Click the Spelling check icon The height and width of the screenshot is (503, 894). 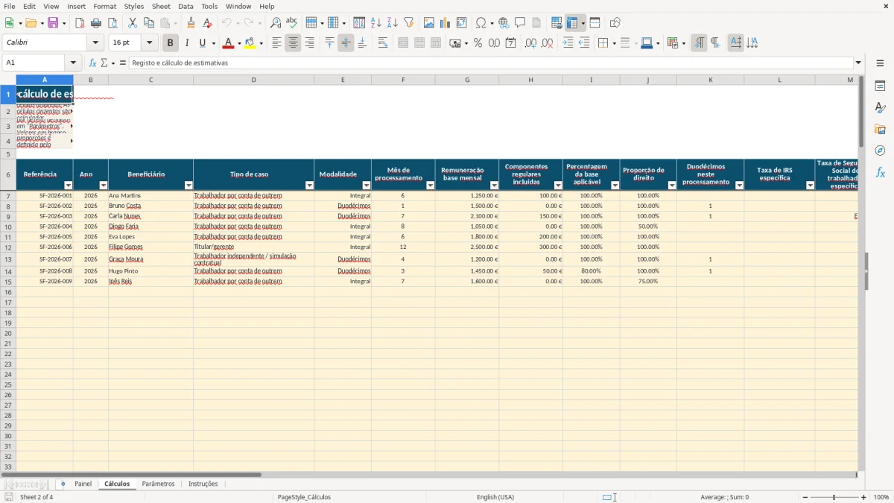click(x=291, y=23)
